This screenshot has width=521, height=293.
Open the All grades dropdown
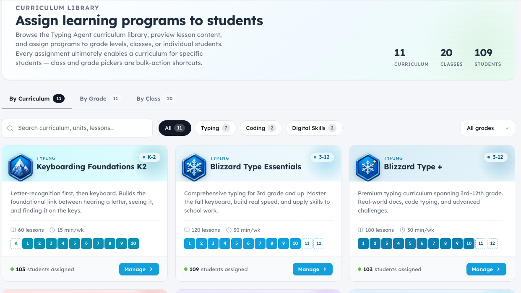(x=488, y=128)
